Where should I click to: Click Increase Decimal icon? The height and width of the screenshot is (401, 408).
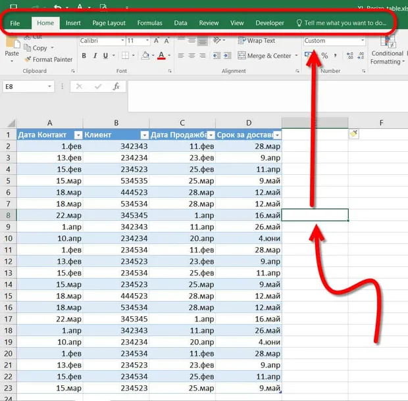[350, 55]
